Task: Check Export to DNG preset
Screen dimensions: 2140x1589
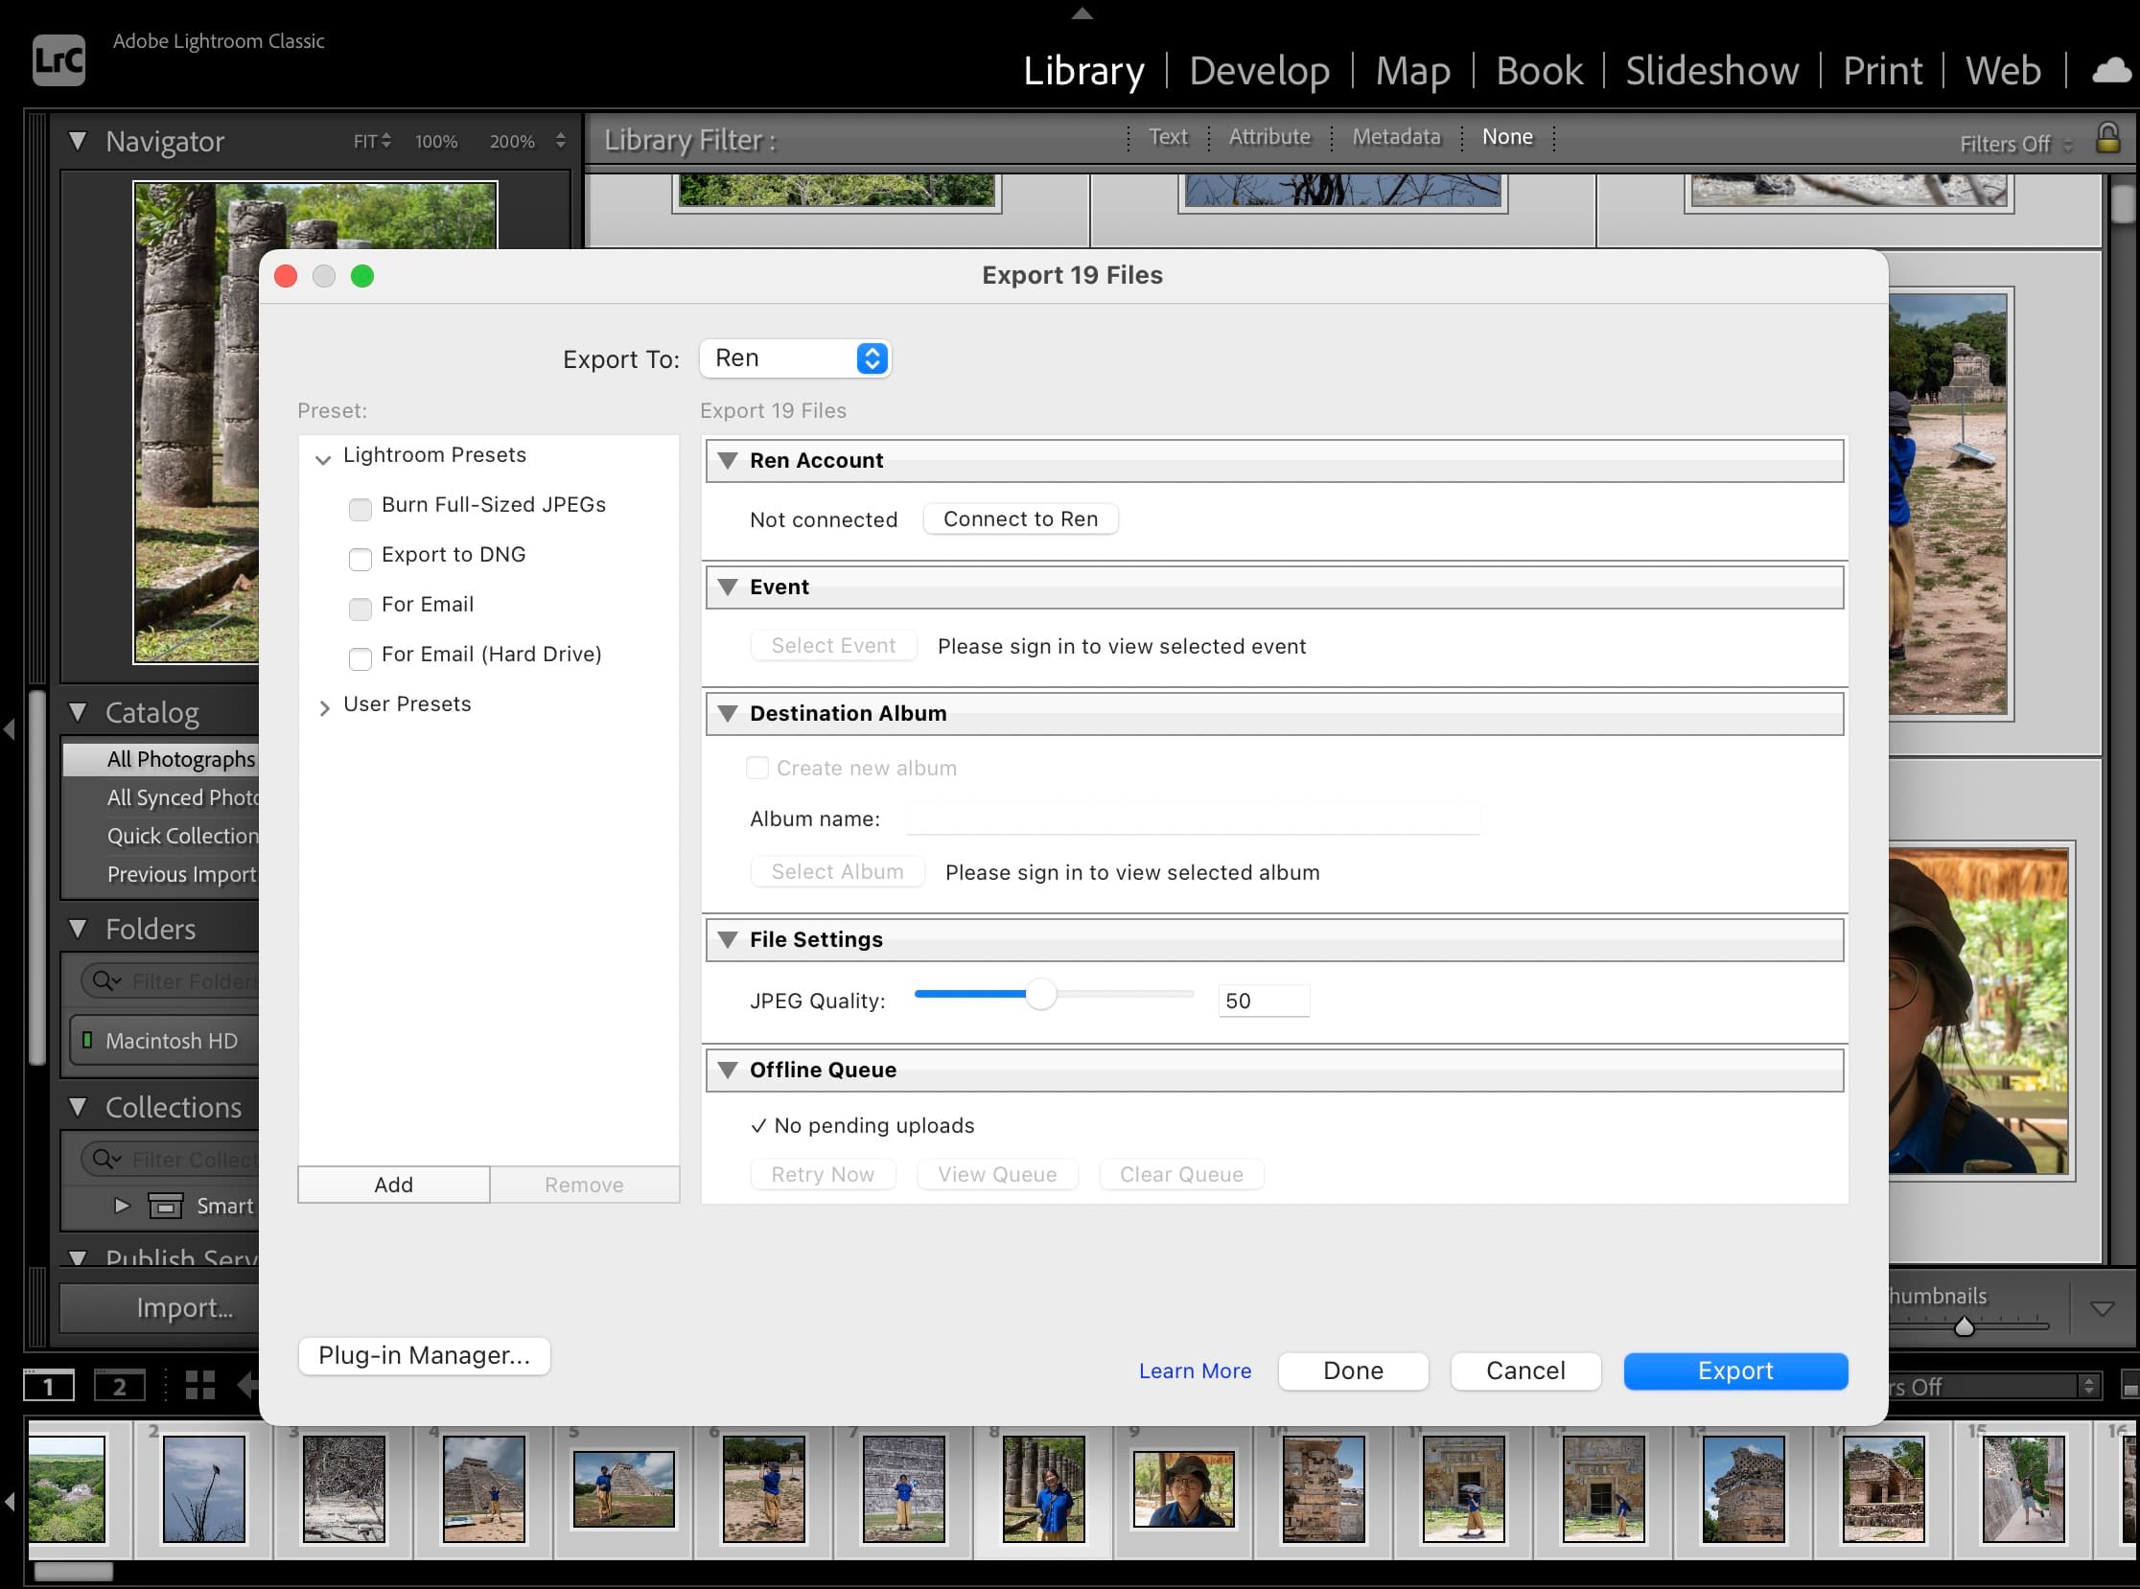Action: click(x=360, y=559)
